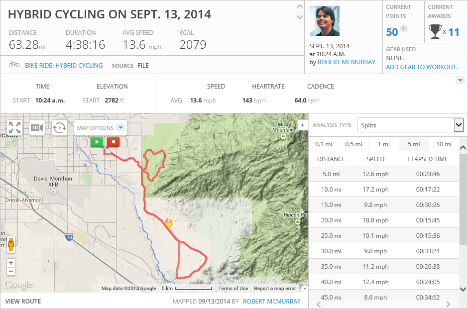
Task: Zoom in the map with plus button
Action: click(x=11, y=263)
